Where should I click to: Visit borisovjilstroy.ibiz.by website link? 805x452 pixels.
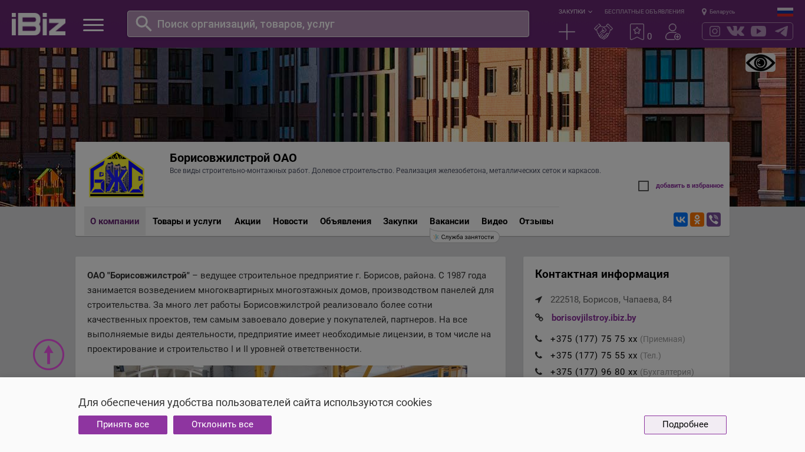tap(594, 318)
